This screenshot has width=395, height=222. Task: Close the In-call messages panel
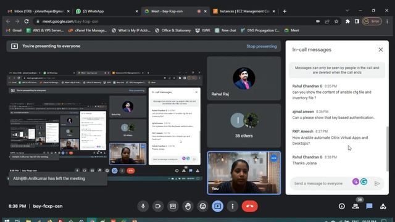click(x=381, y=50)
